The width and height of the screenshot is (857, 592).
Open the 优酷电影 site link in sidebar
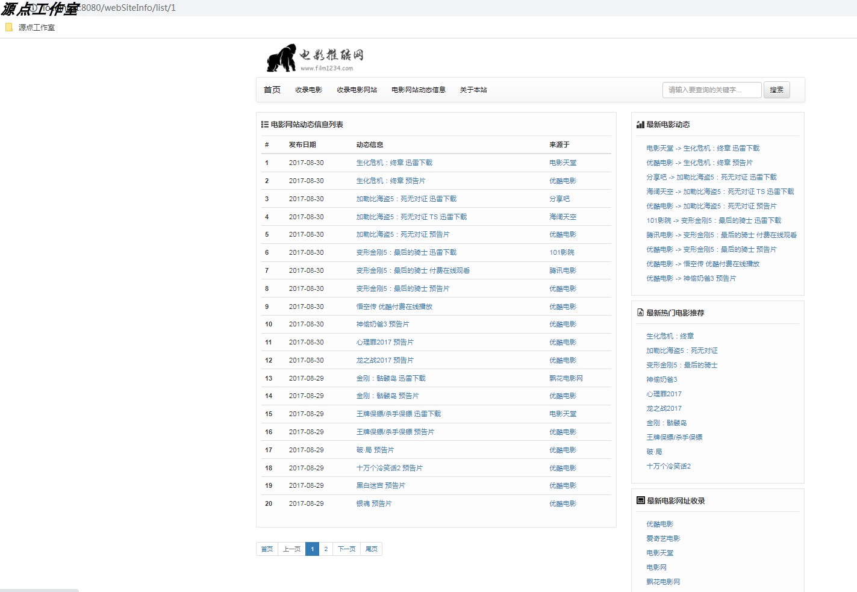pos(661,523)
